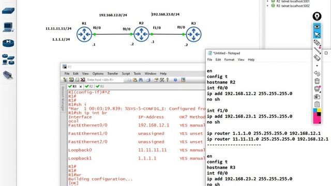Select the security devices icon in sidebar
Screen dimensions: 331x186
point(8,43)
